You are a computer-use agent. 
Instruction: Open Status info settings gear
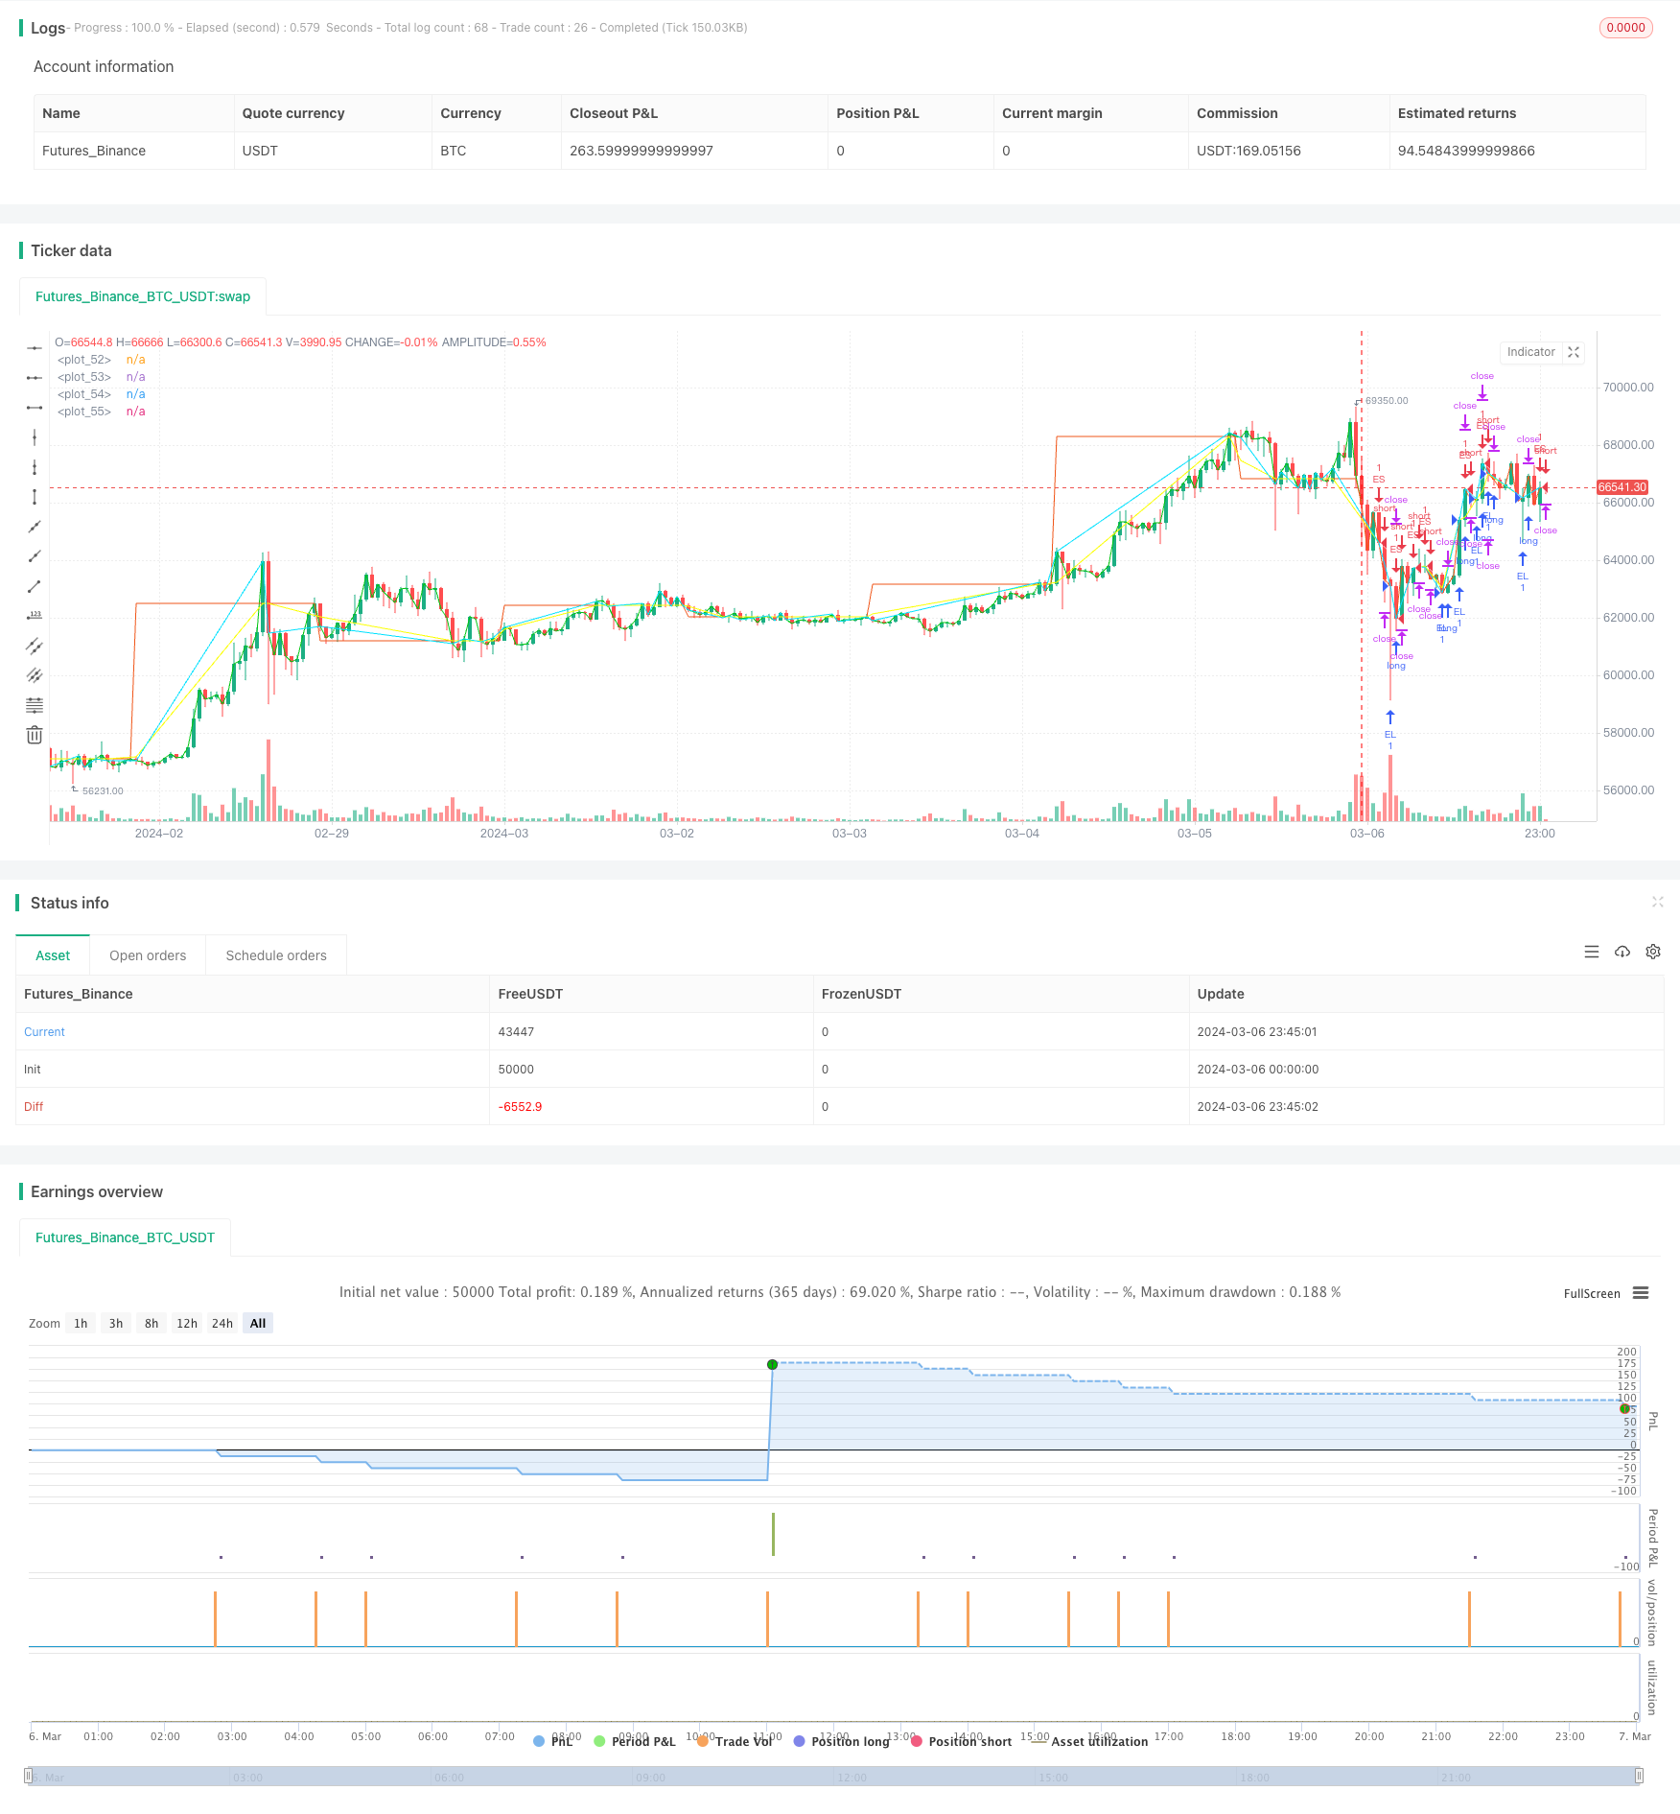pos(1653,952)
